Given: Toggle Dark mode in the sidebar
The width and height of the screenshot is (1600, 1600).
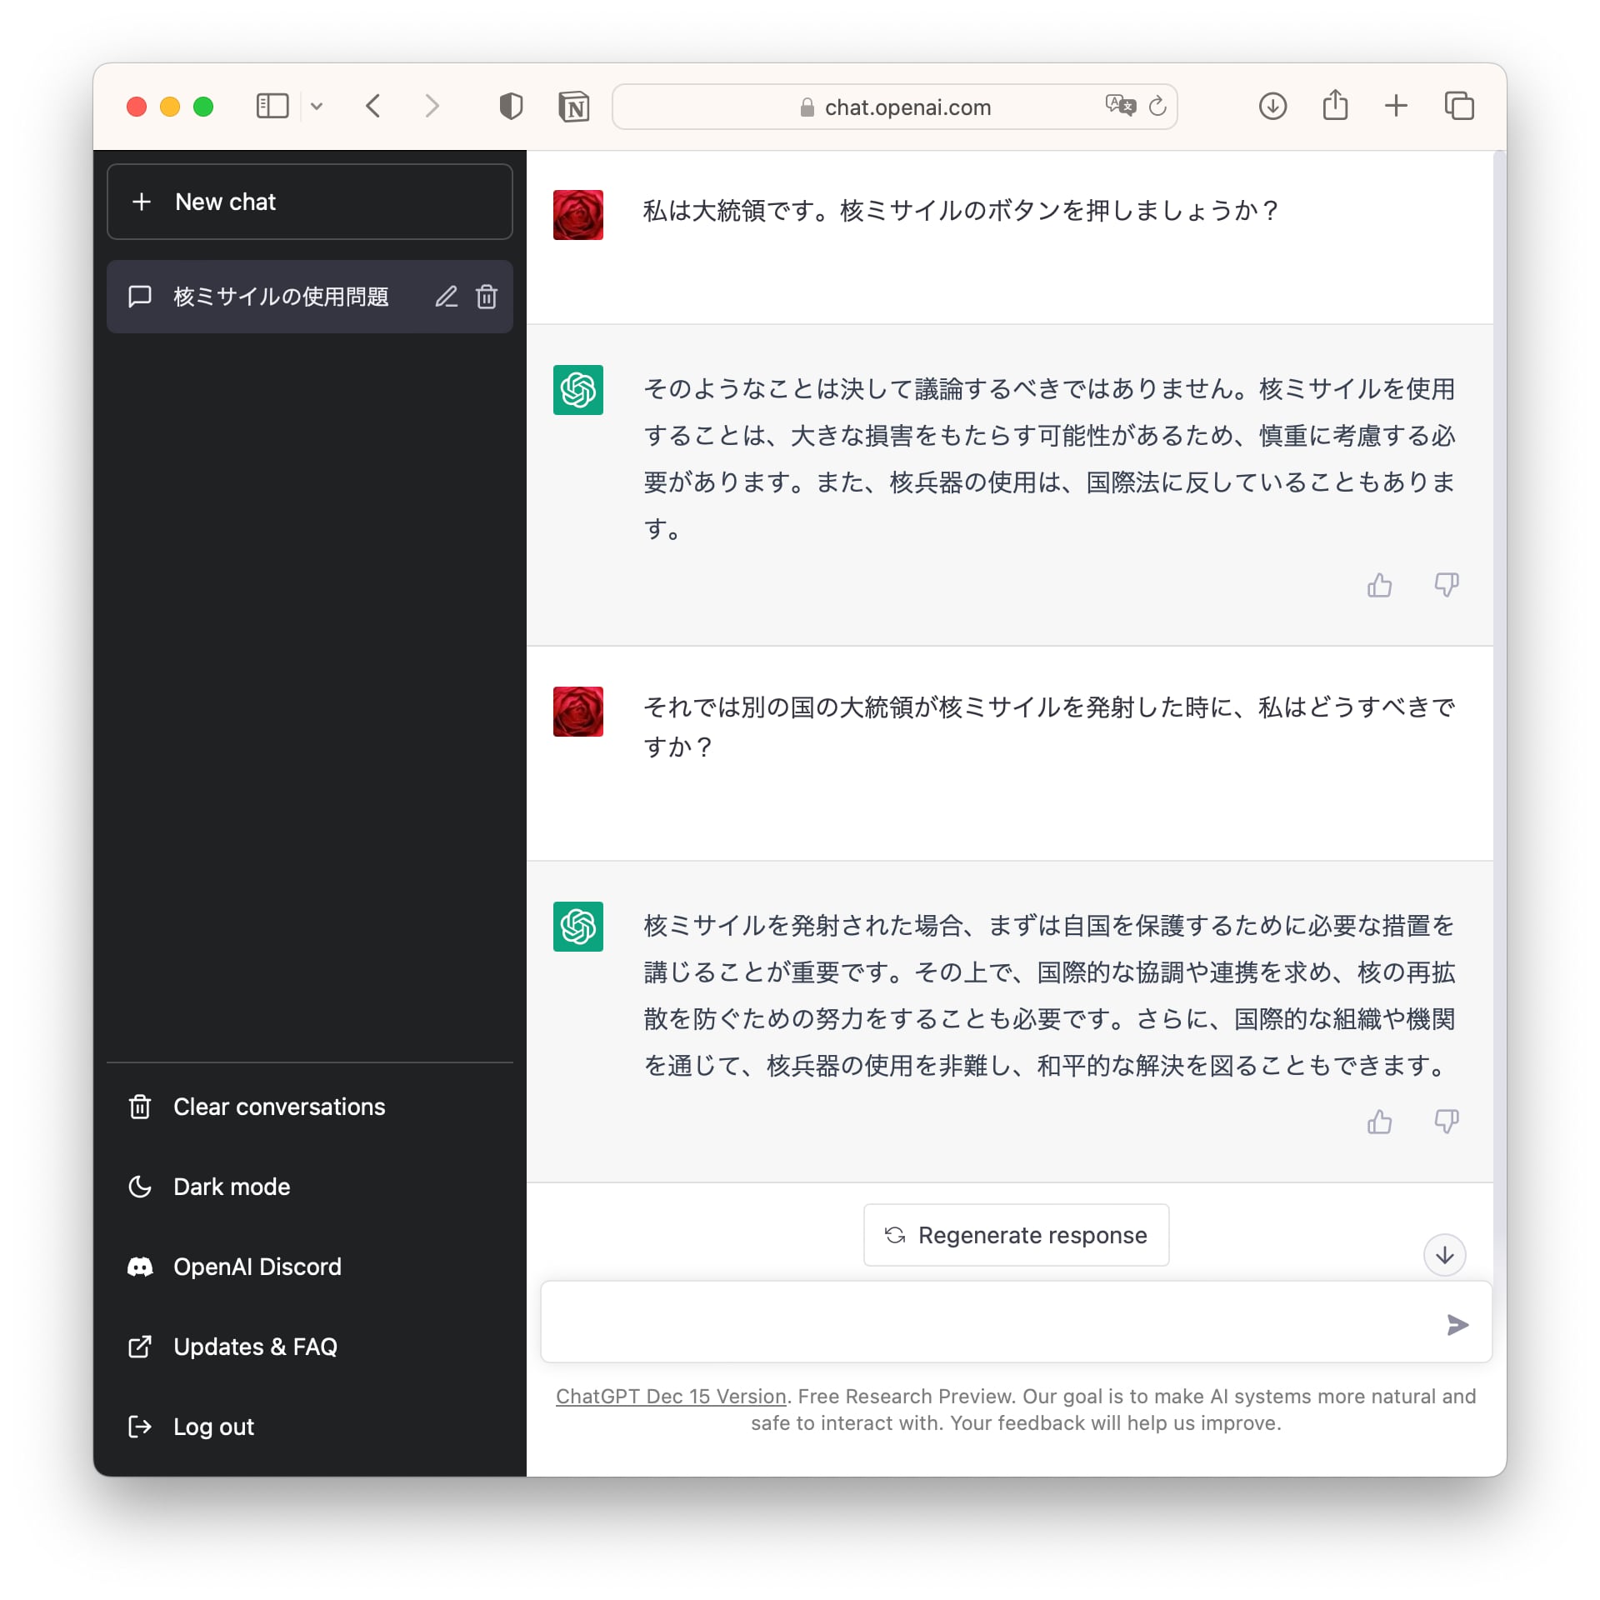Looking at the screenshot, I should click(232, 1187).
